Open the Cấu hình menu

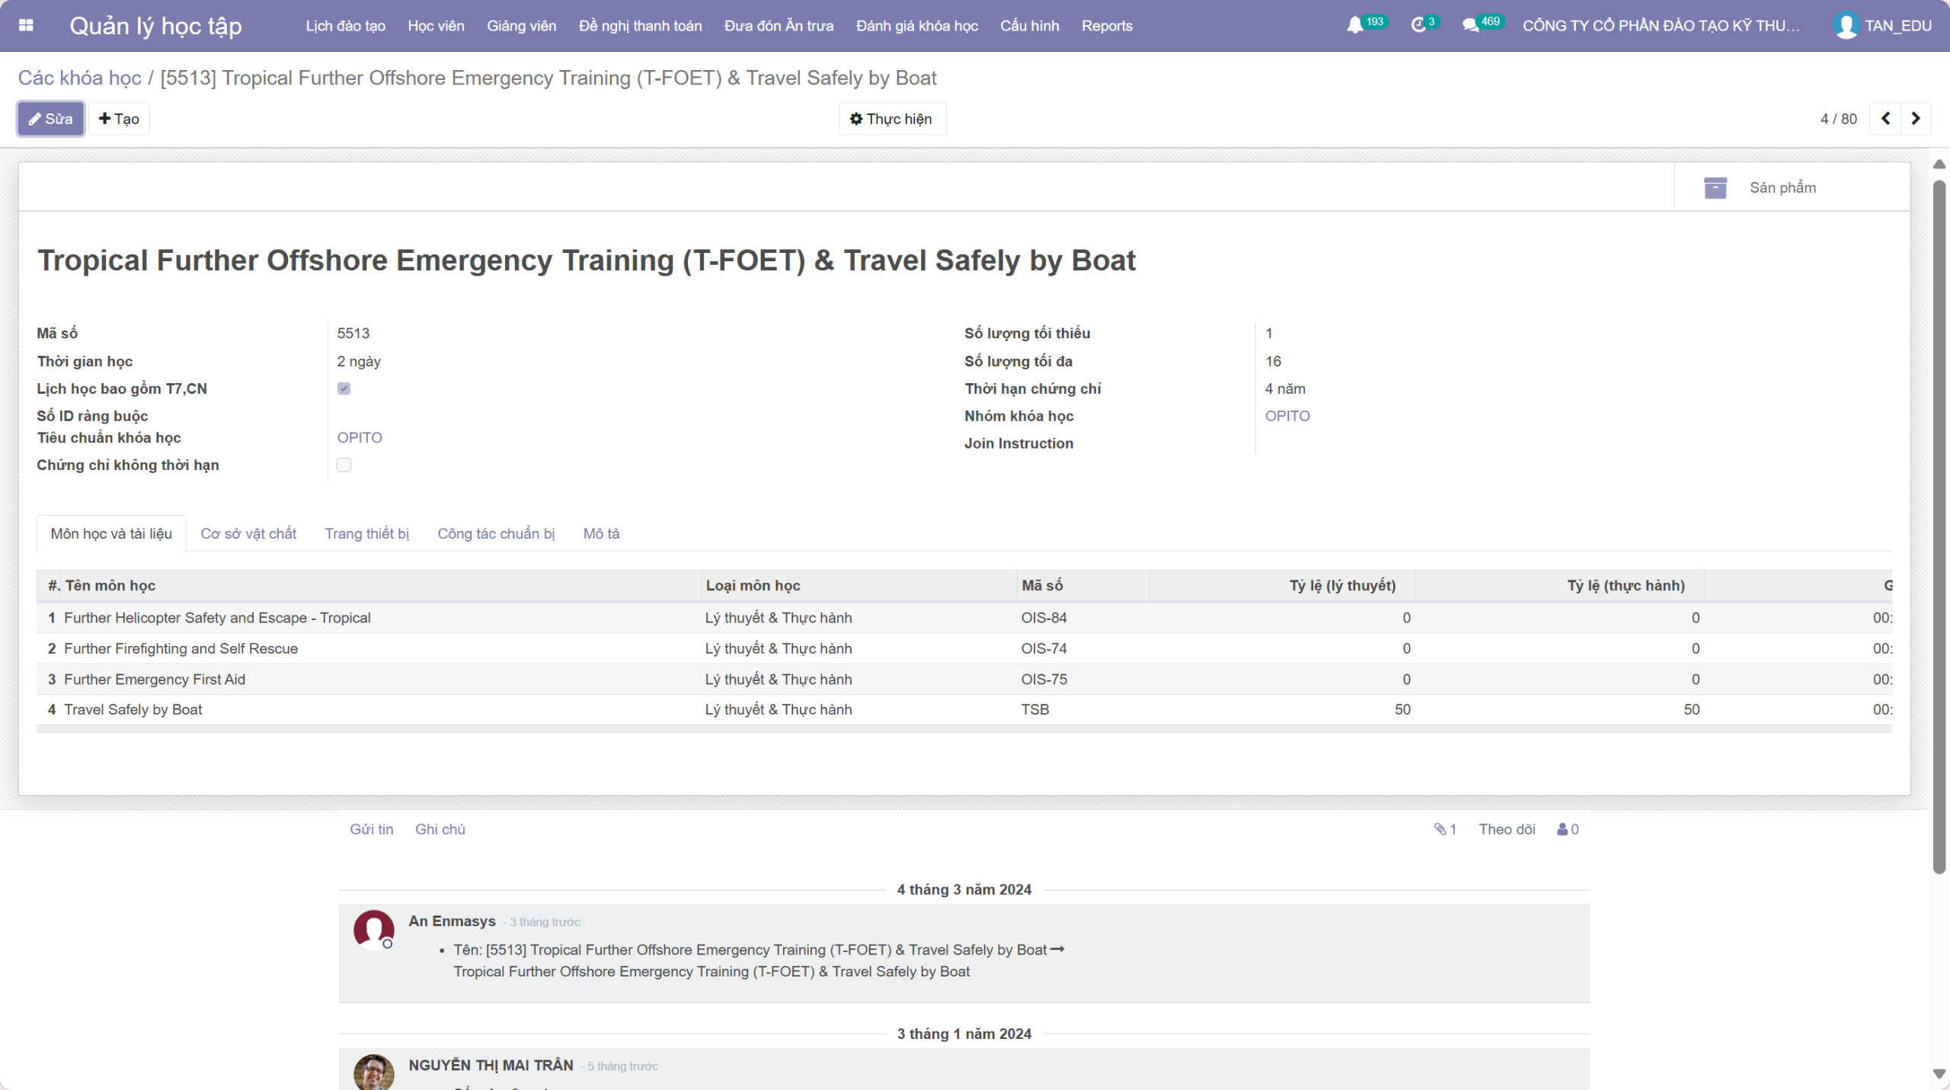(1029, 25)
